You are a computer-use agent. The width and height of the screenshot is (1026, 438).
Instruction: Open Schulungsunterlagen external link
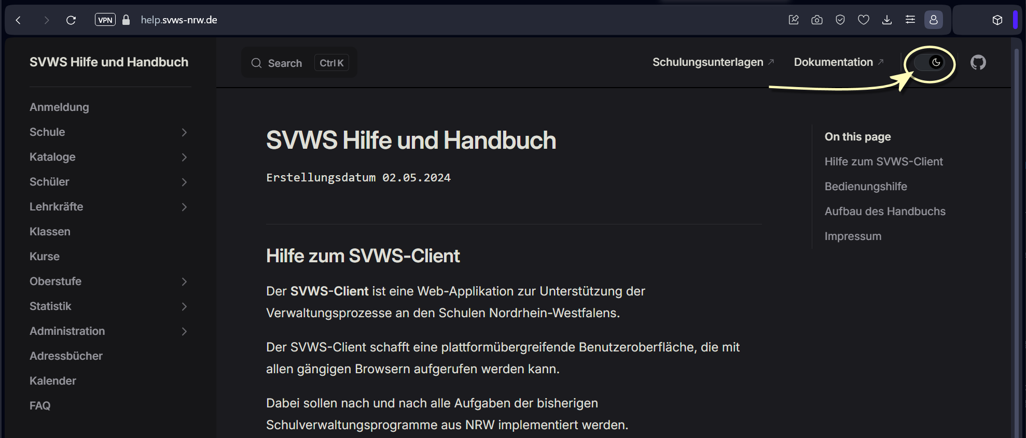713,62
